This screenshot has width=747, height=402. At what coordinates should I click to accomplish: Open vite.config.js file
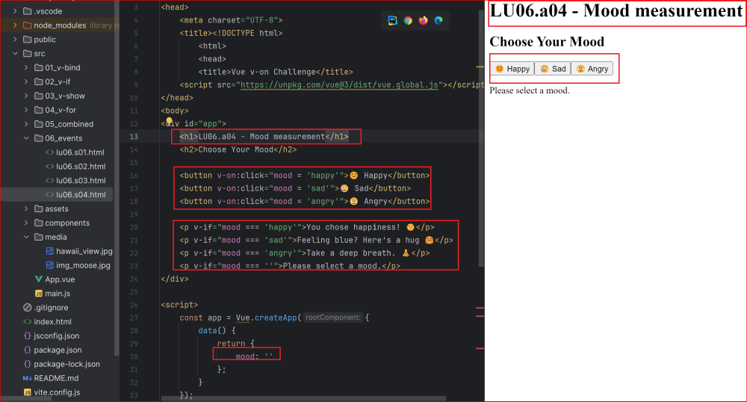57,392
